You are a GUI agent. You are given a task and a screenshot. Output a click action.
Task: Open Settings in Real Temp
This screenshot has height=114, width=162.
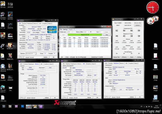[x=139, y=57]
